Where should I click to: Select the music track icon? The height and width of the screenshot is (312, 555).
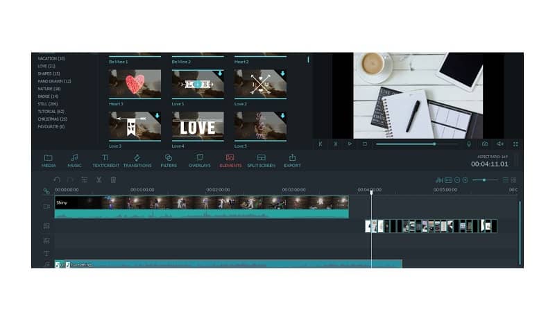[x=46, y=264]
